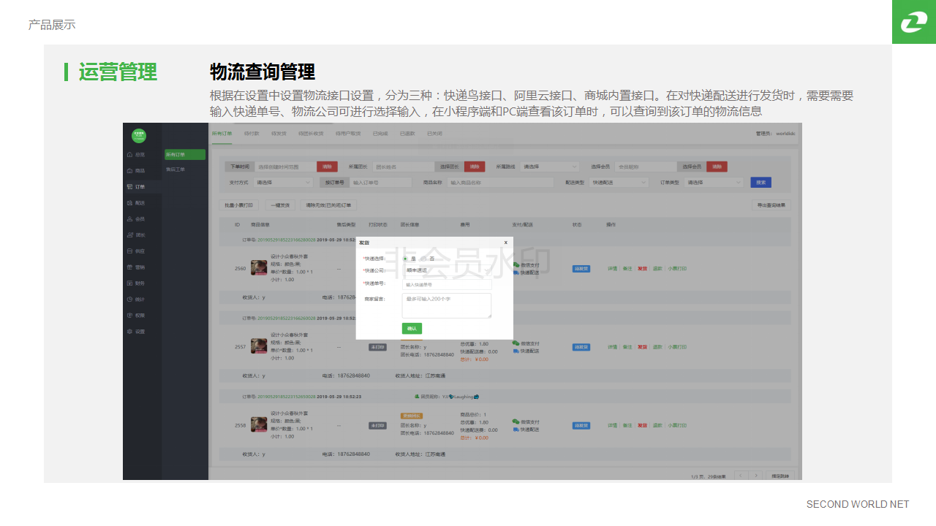Viewport: 936px width, 526px height.
Task: Focus the 会员昵称 input field
Action: tap(646, 167)
